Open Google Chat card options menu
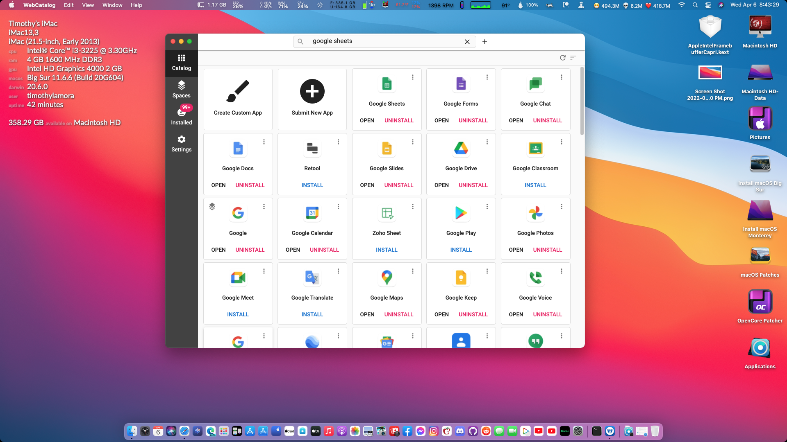 click(x=562, y=77)
